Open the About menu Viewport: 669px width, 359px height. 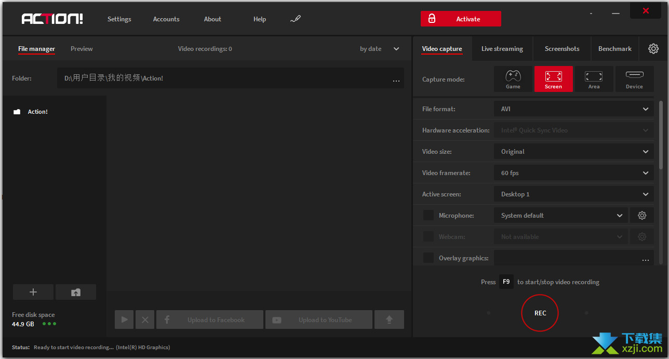(x=212, y=19)
